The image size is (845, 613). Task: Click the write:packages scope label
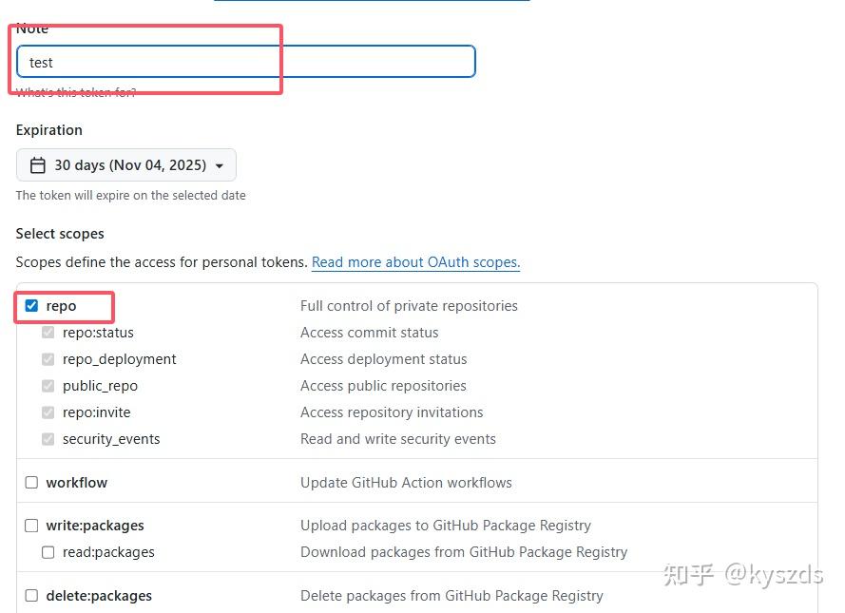point(95,526)
